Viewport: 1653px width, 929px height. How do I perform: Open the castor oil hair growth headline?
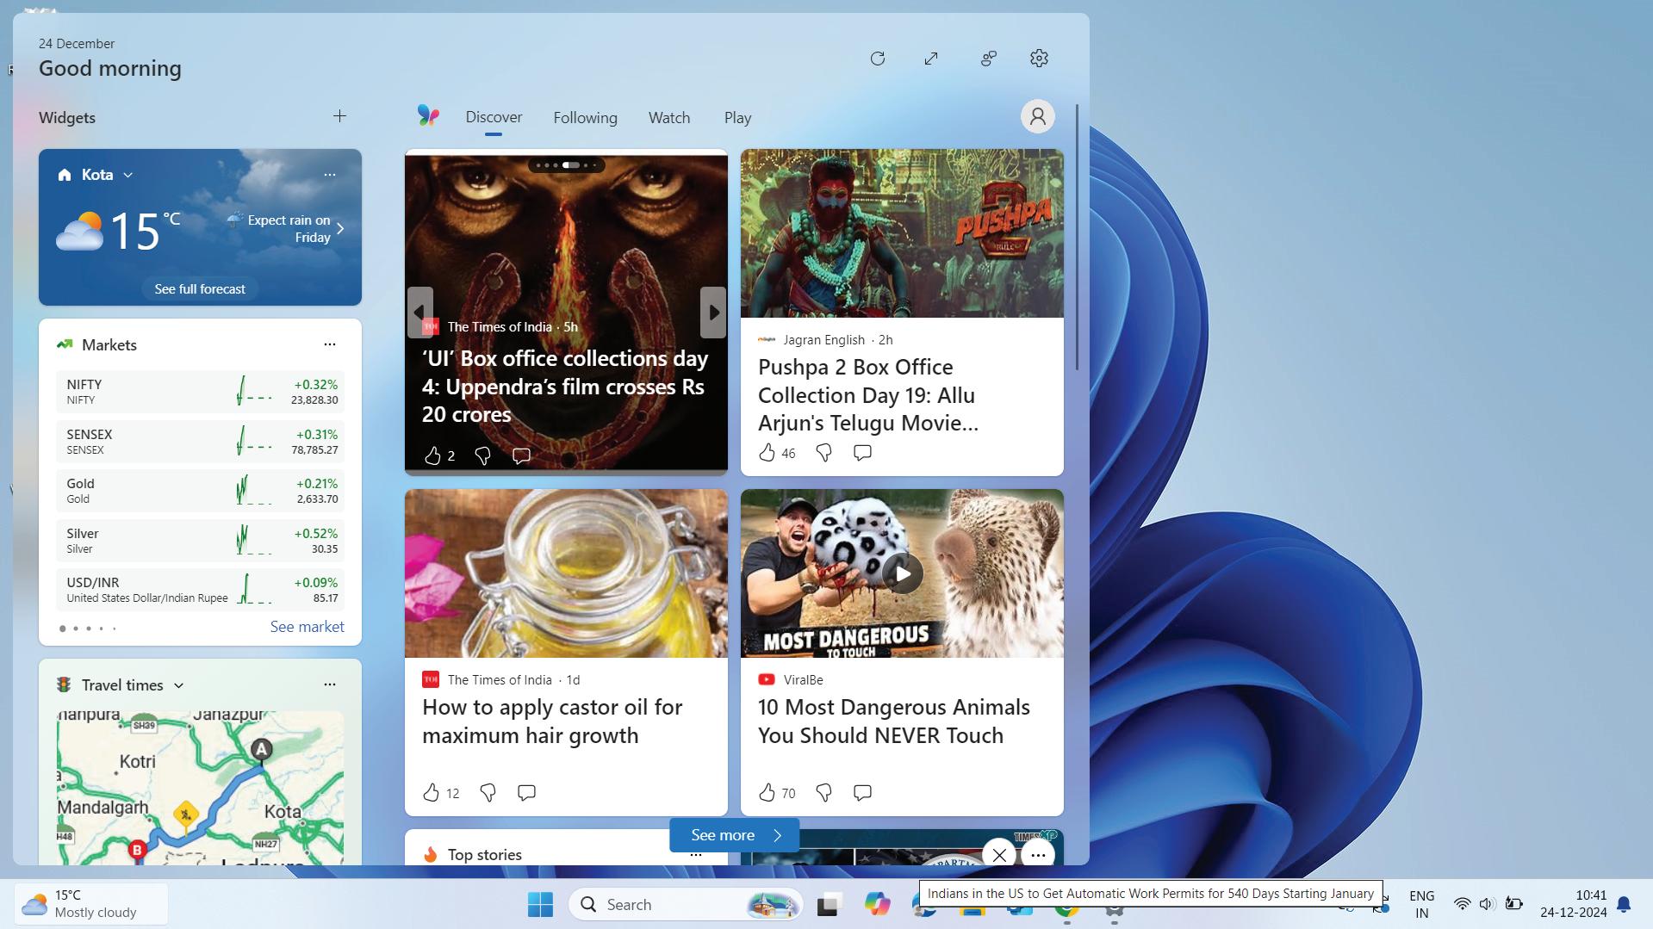click(x=552, y=722)
